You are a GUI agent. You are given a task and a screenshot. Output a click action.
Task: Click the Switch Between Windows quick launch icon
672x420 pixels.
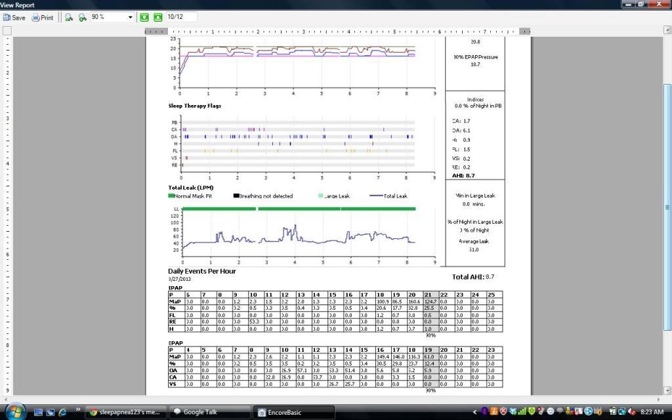click(50, 412)
